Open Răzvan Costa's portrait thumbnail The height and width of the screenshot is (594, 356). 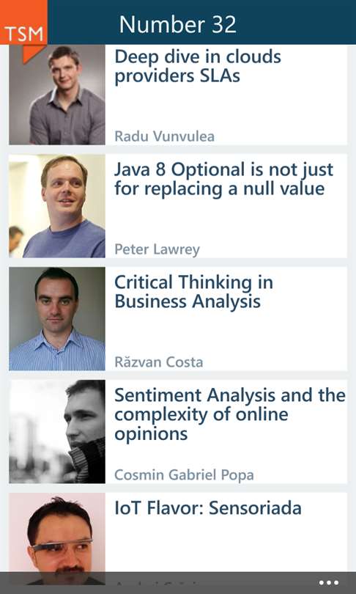(x=57, y=318)
